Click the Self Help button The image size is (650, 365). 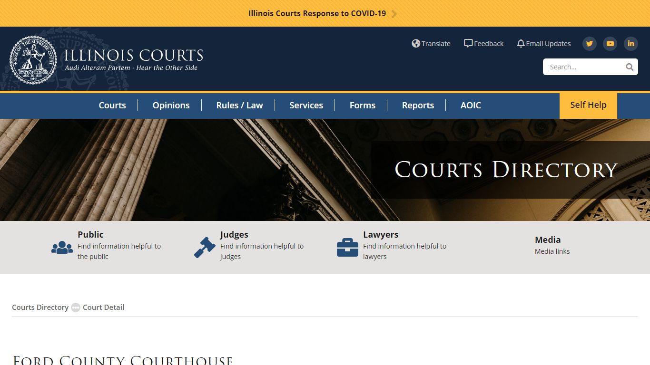(588, 106)
